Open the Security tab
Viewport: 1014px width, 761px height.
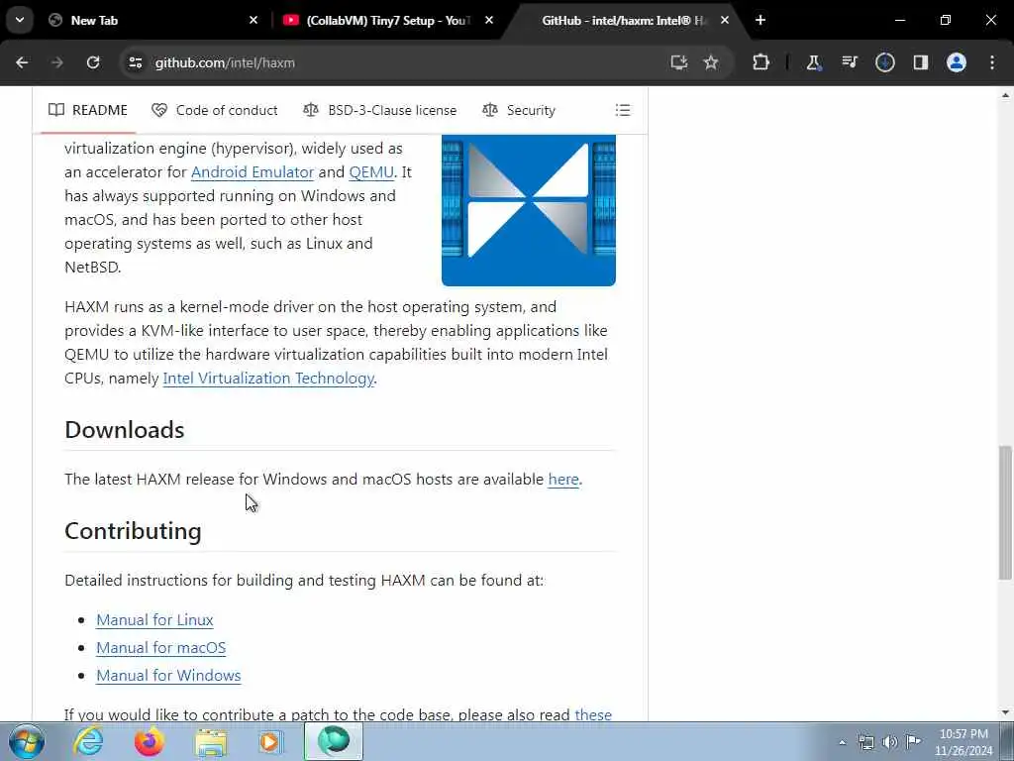coord(519,110)
